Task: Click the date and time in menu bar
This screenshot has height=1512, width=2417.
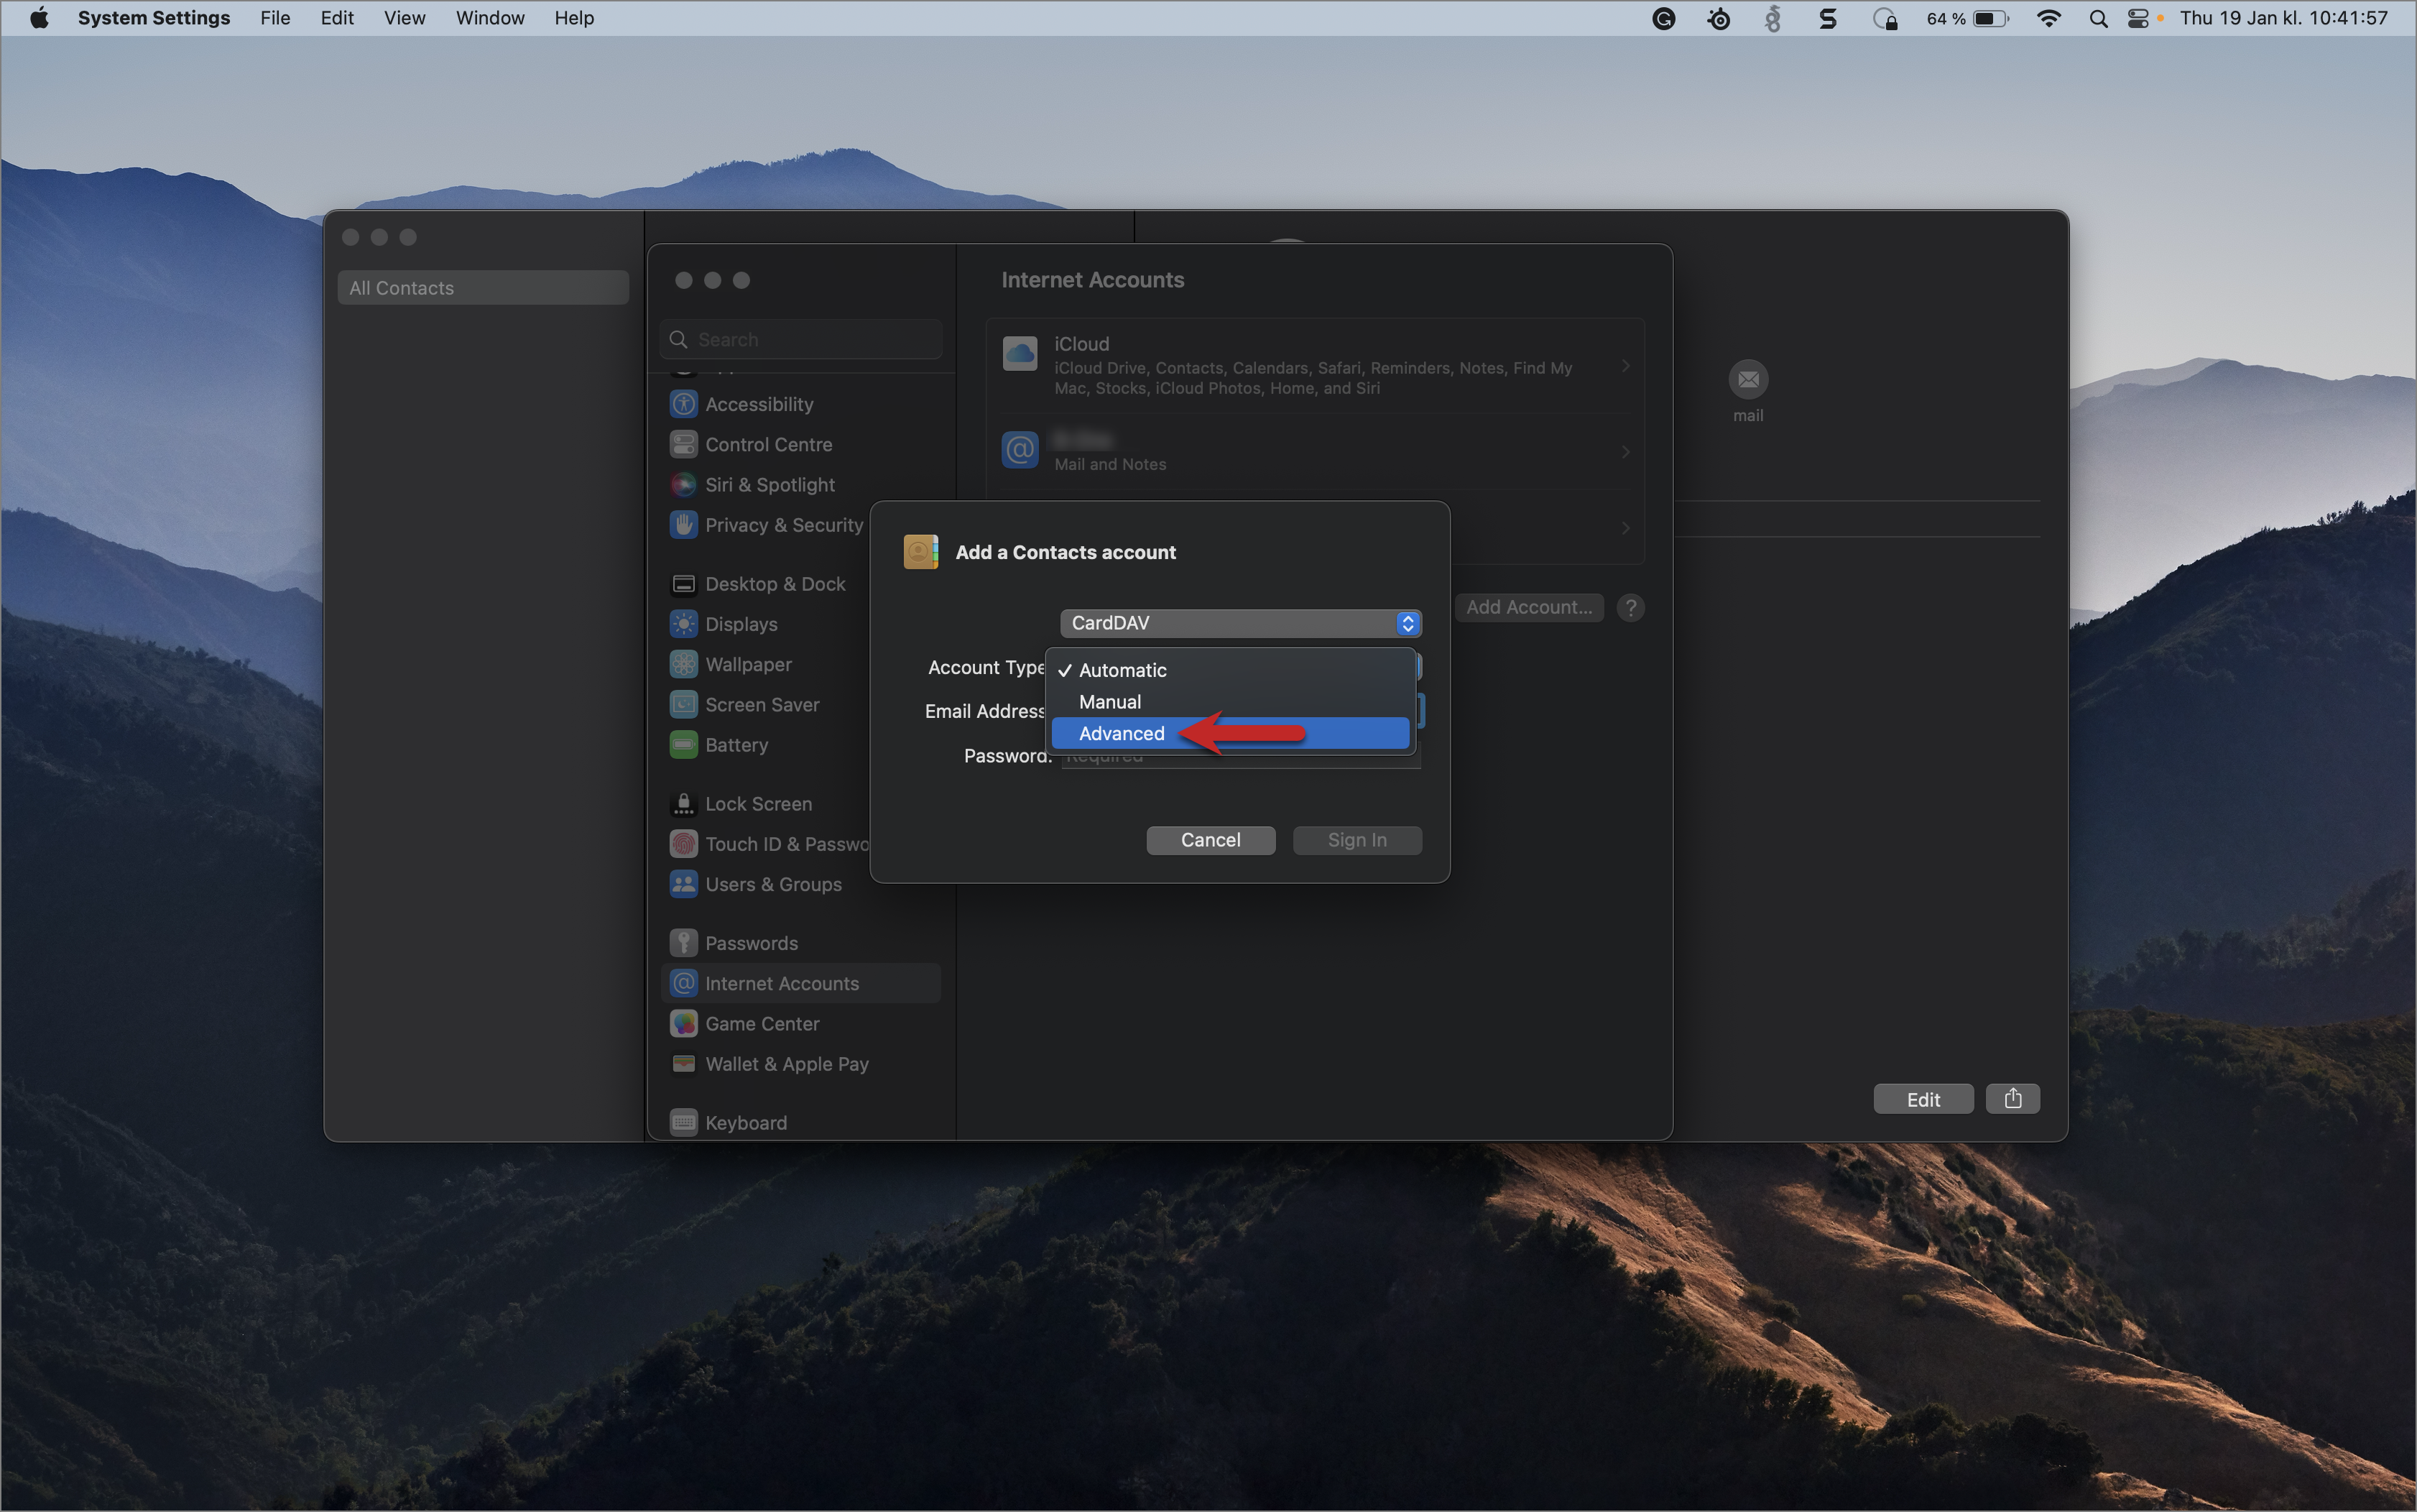Action: [x=2283, y=18]
